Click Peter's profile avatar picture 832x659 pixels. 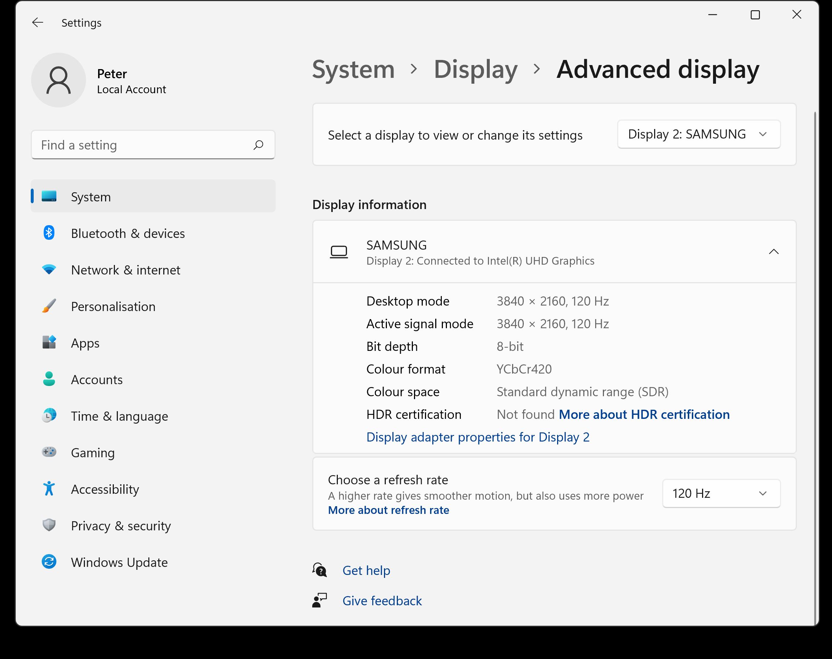[x=58, y=80]
